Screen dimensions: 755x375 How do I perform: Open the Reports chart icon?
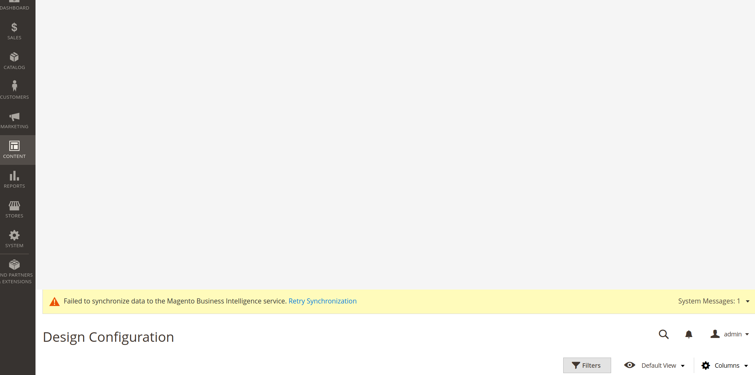(14, 178)
